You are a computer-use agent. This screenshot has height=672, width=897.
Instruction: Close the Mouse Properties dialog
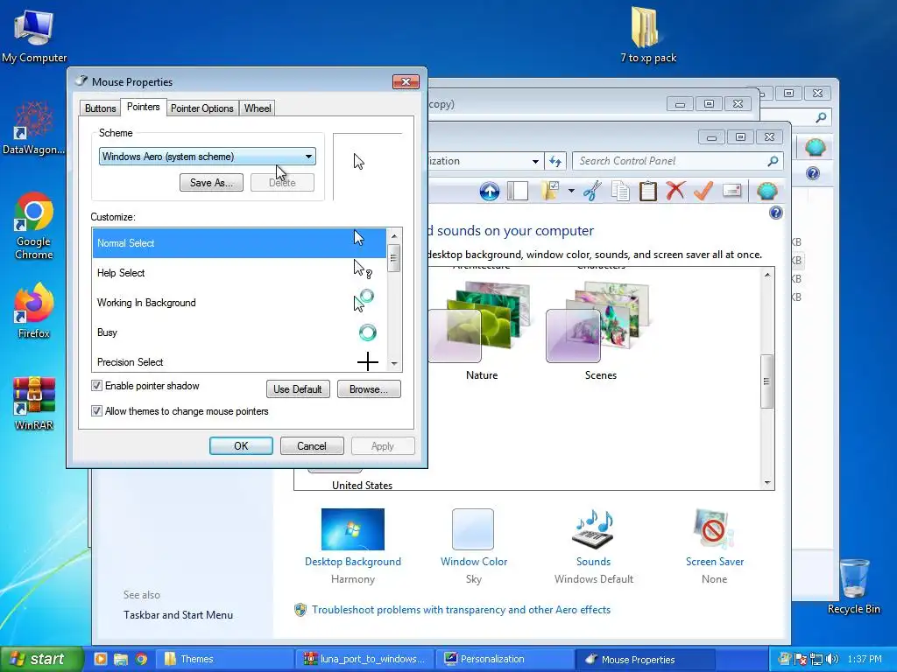click(406, 81)
